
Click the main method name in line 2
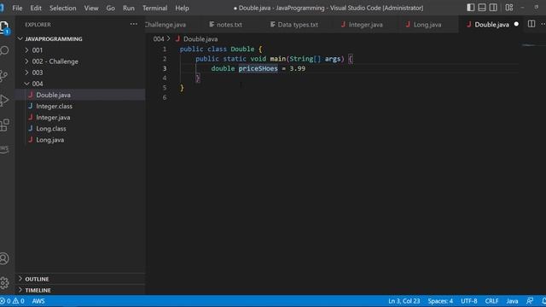point(278,59)
